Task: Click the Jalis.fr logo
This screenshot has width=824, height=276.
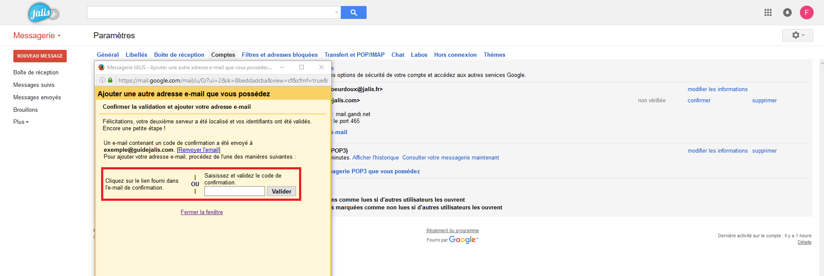Action: pyautogui.click(x=43, y=13)
